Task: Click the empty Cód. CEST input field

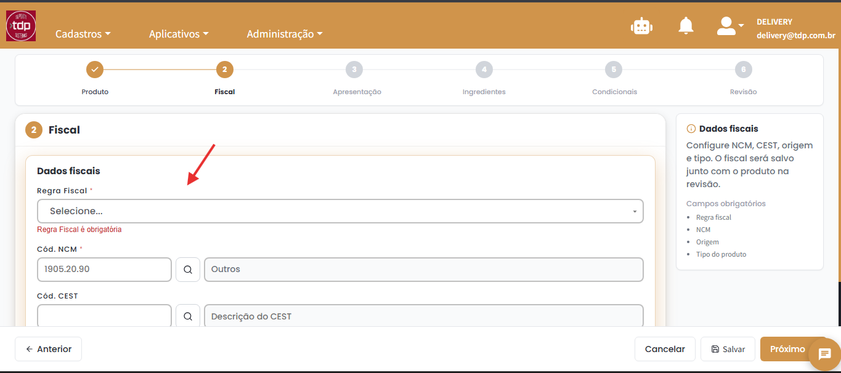Action: click(104, 316)
